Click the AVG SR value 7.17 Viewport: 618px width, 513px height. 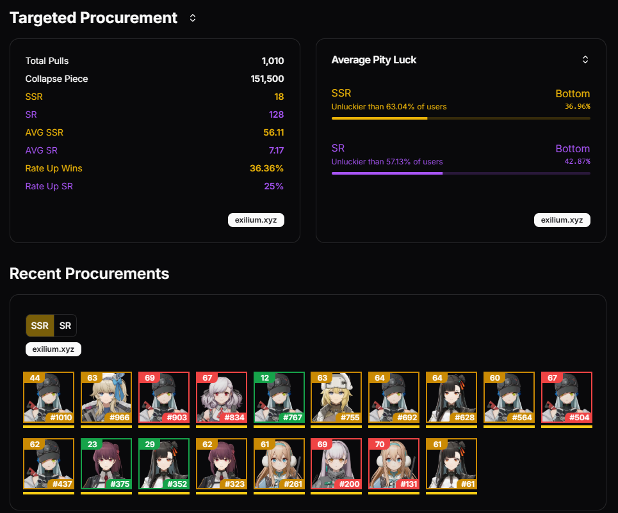click(x=276, y=150)
